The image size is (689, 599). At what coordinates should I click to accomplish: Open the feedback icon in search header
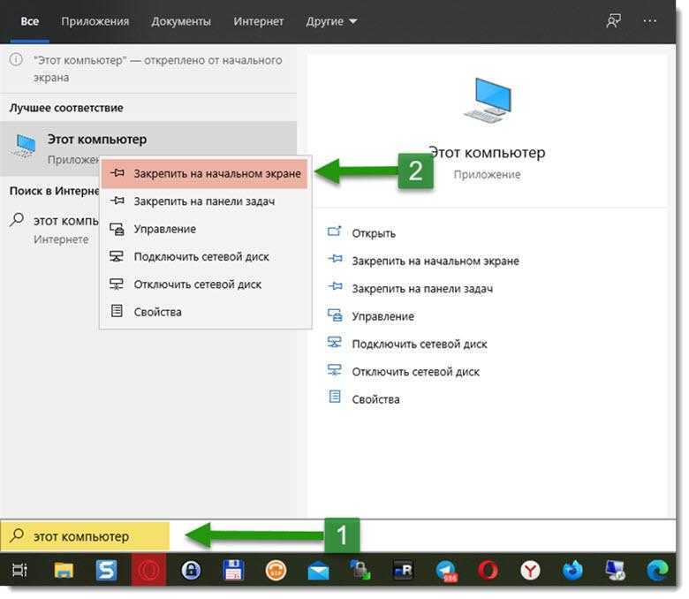click(x=613, y=20)
